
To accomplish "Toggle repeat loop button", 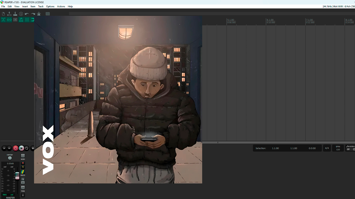I will tap(27, 148).
